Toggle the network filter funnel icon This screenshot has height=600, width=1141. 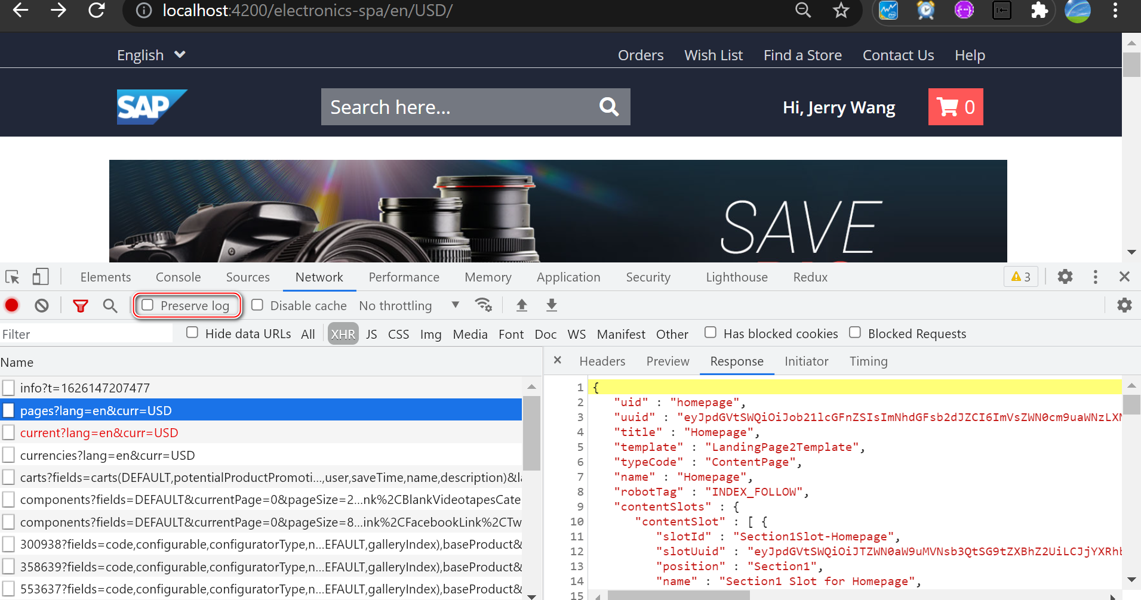(80, 306)
